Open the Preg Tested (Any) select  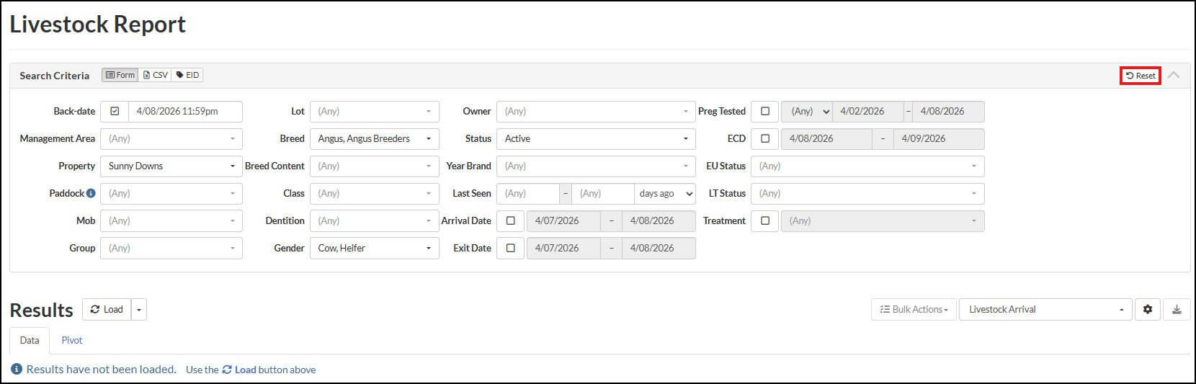[x=807, y=112]
